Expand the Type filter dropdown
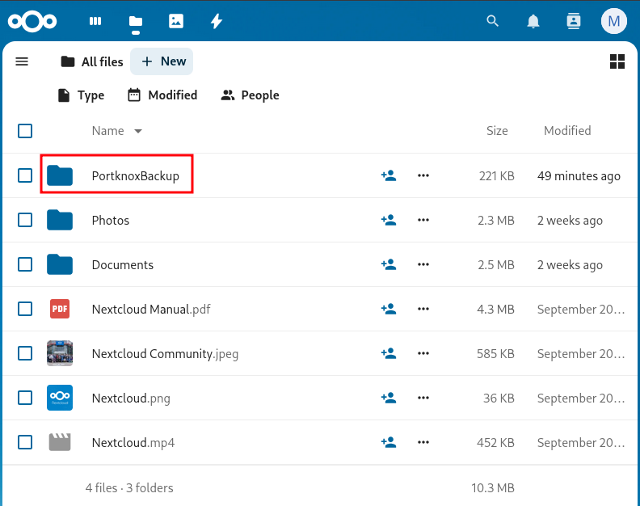 pos(81,95)
